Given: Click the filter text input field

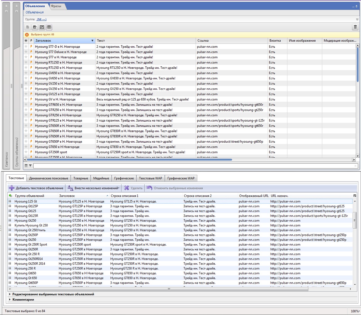Looking at the screenshot, I should coord(195,166).
